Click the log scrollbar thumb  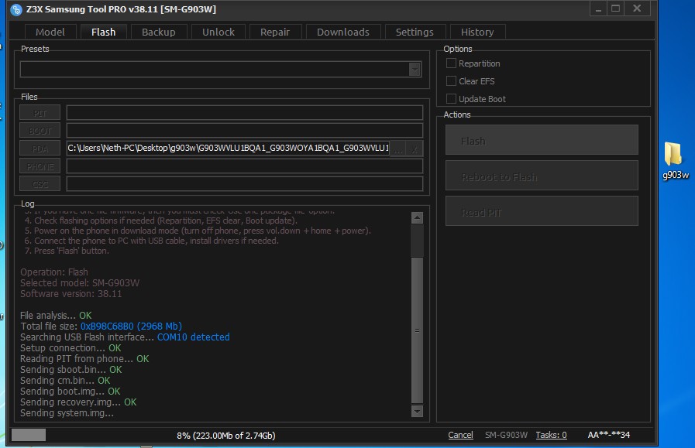pos(417,330)
